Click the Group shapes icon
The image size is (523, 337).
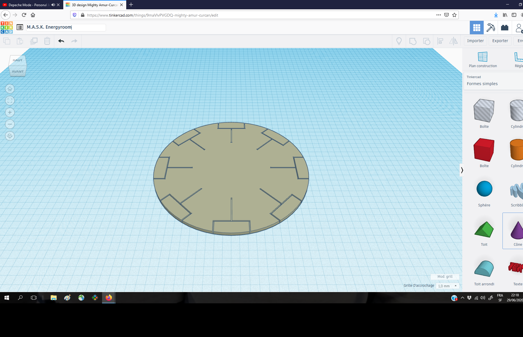tap(413, 41)
